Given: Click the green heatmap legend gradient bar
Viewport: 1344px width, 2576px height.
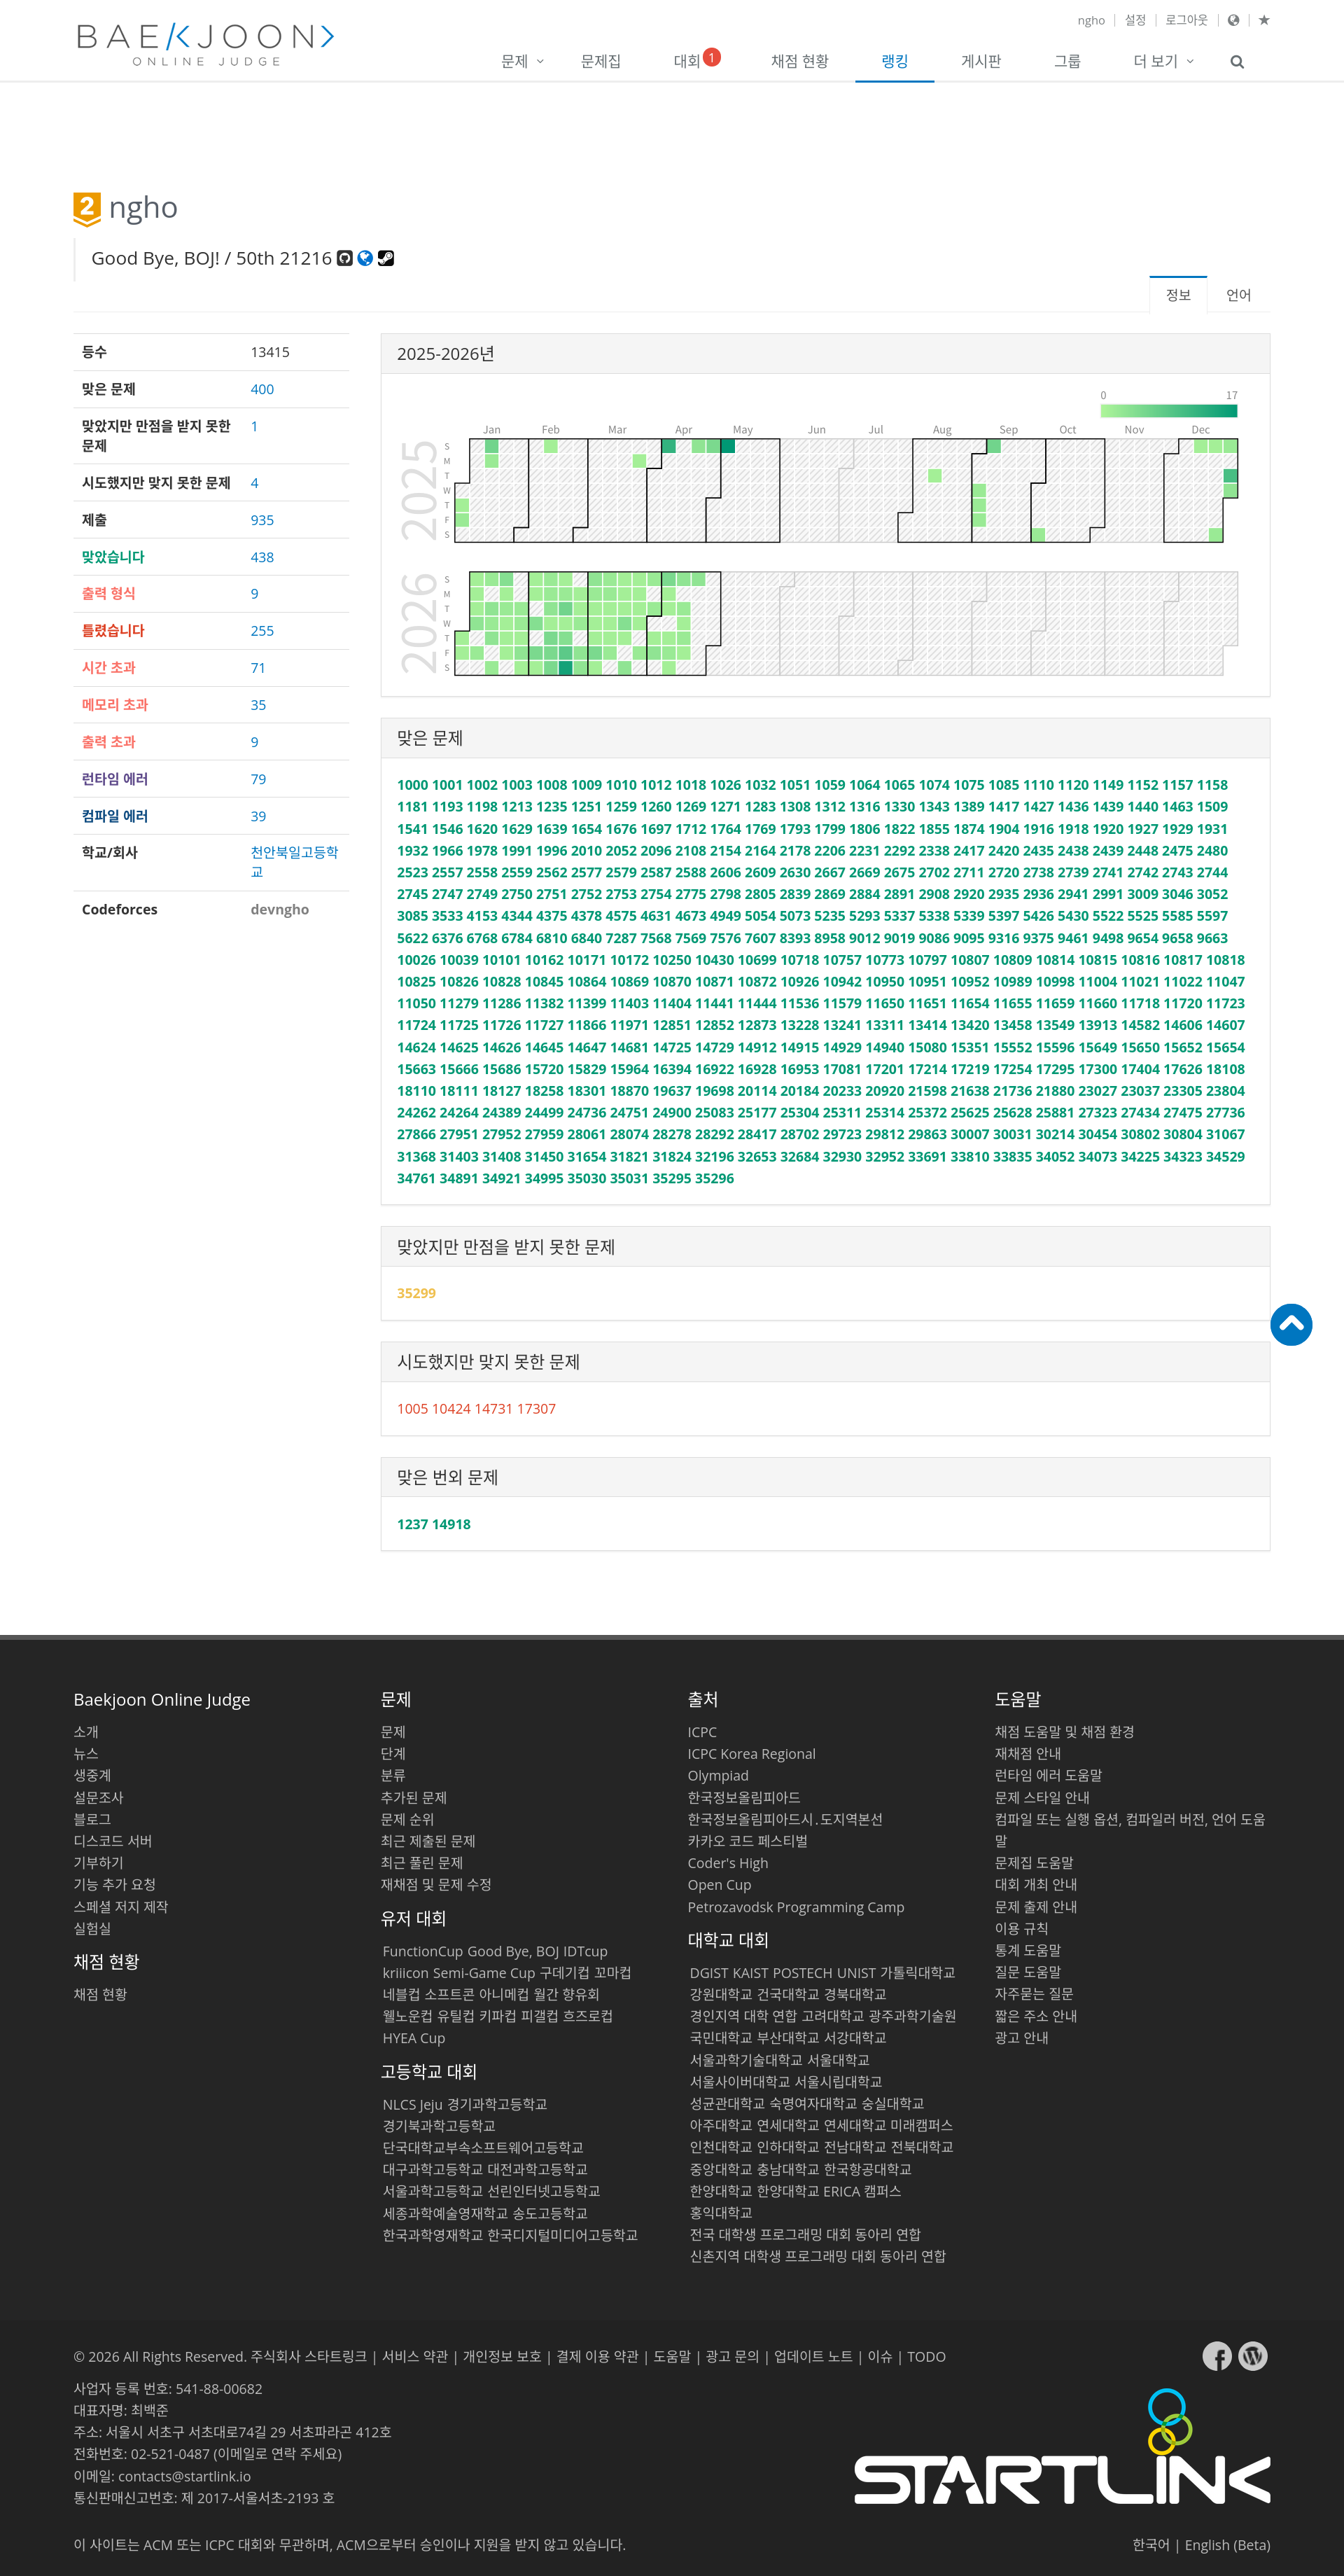Looking at the screenshot, I should tap(1169, 410).
